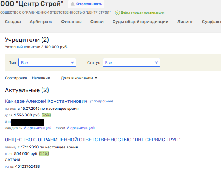The image size is (221, 170).
Task: Click the 76% share badge
Action: coord(46,115)
